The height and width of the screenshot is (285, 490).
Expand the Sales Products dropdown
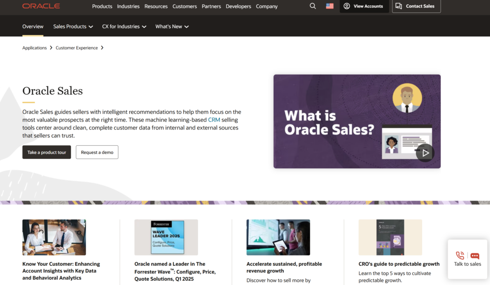point(73,27)
